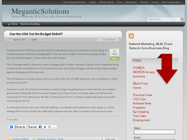Click the green share icon next to Twitter

pos(49,127)
